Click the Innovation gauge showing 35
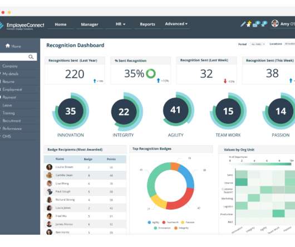This screenshot has width=295, height=247. pyautogui.click(x=71, y=111)
